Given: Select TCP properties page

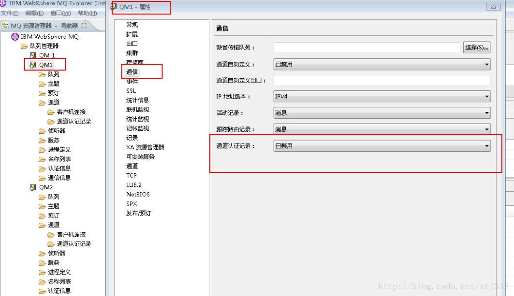Looking at the screenshot, I should (132, 175).
